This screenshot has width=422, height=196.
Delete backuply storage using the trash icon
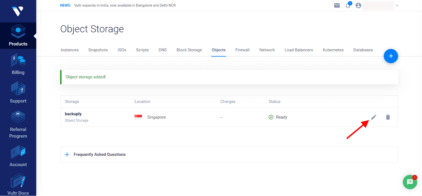pyautogui.click(x=388, y=117)
